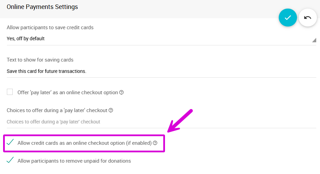
Task: Click 'Allow participants to save credit cards' label
Action: coord(50,28)
